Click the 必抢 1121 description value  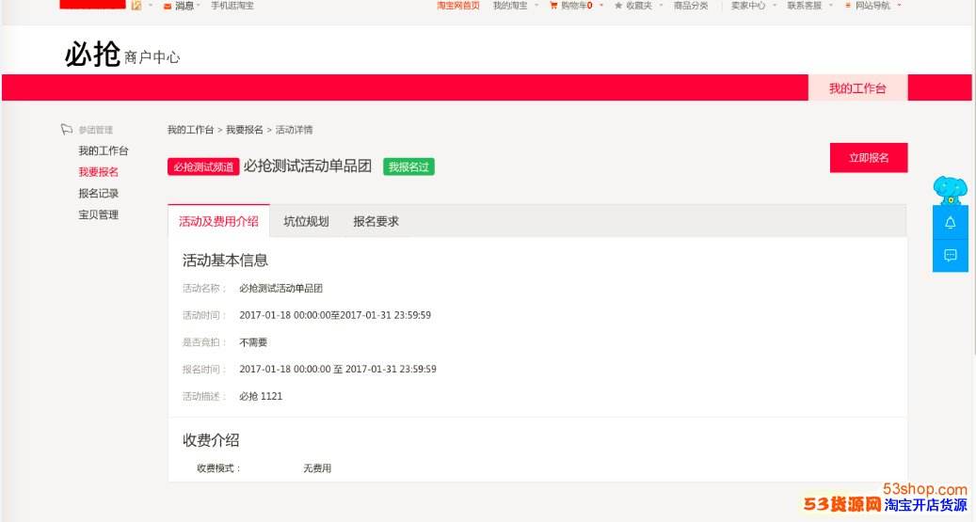point(261,396)
